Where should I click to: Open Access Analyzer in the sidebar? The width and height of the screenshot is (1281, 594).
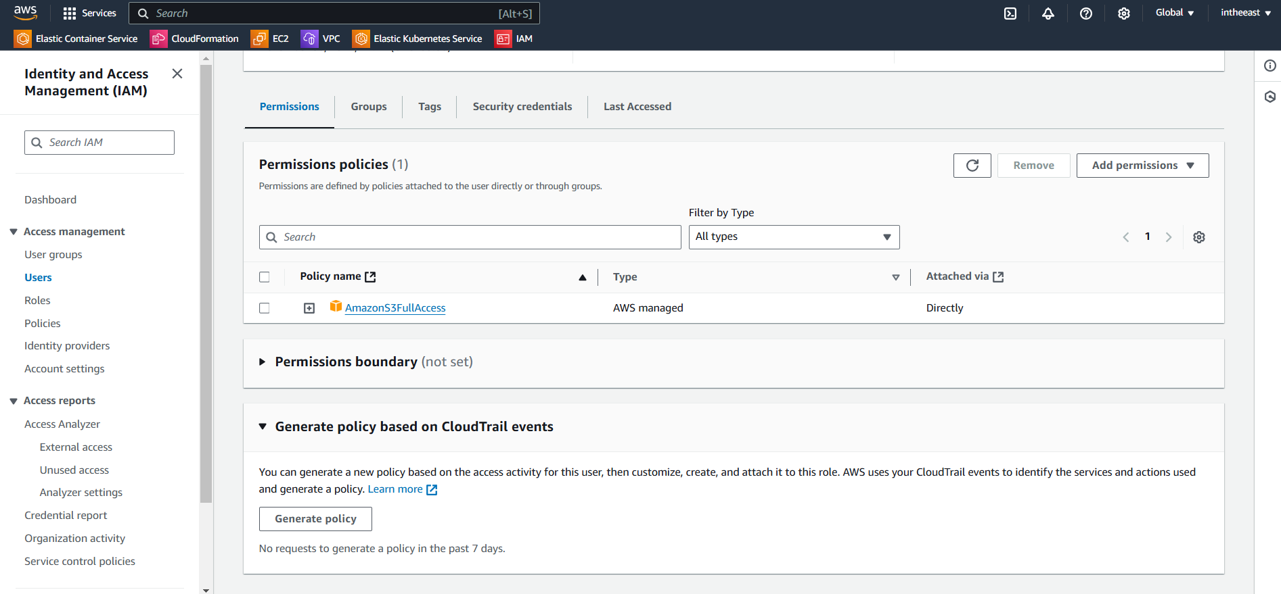(62, 424)
